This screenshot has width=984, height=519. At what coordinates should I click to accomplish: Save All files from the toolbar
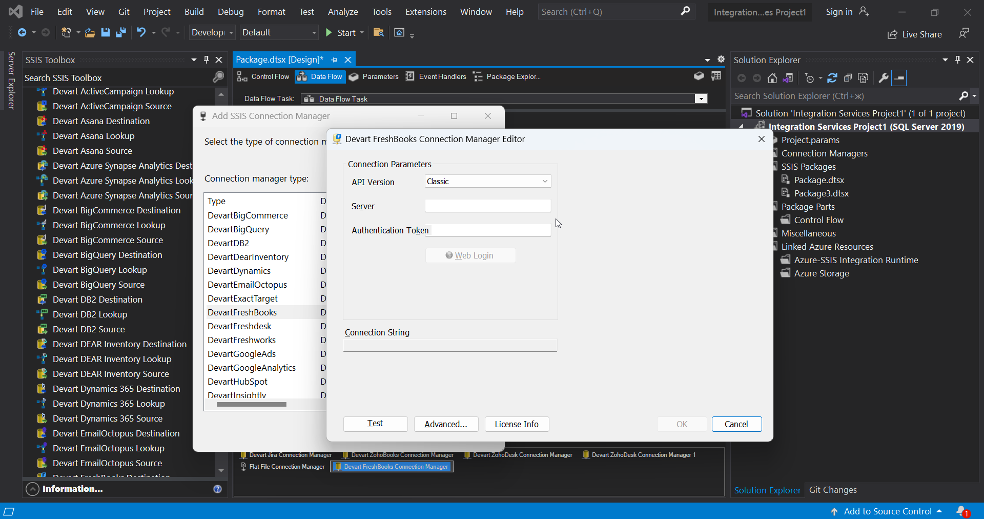121,33
